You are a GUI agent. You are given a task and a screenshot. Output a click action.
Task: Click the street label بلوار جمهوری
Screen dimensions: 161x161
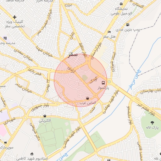40,107
